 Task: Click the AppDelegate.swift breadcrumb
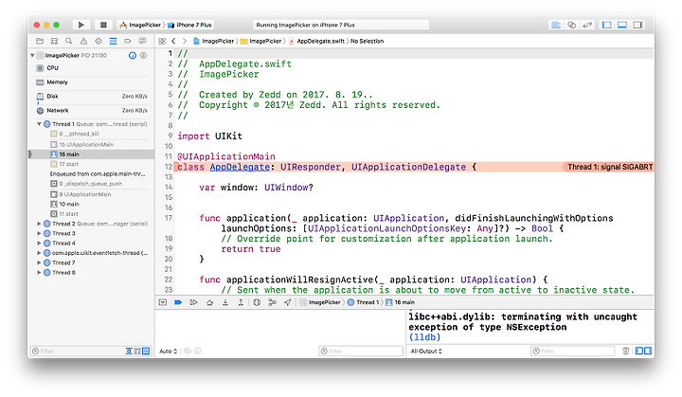pos(316,41)
